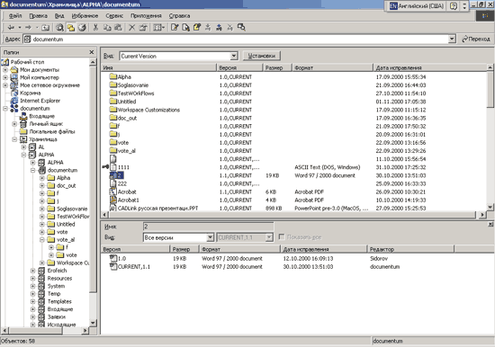Toggle the Показать все checkbox
The height and width of the screenshot is (347, 495).
coord(282,236)
